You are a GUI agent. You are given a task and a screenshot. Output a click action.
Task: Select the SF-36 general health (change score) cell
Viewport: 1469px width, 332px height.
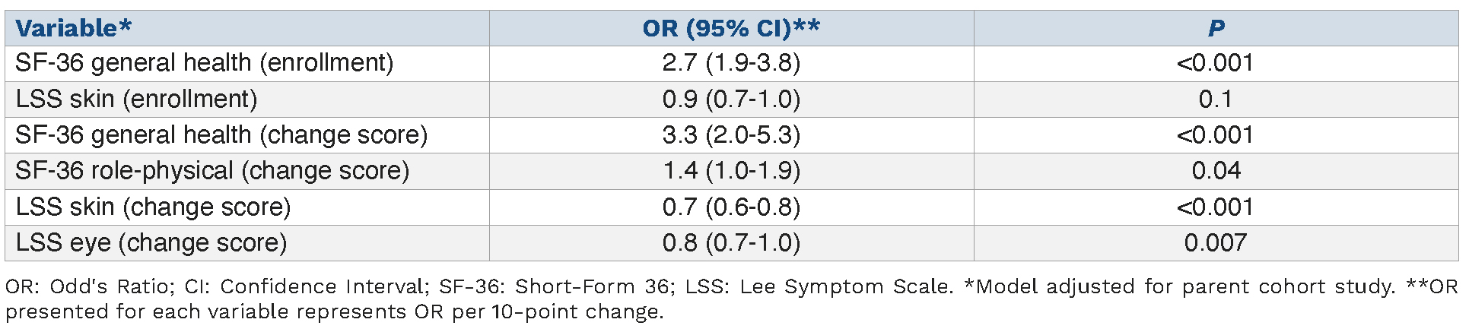[221, 135]
